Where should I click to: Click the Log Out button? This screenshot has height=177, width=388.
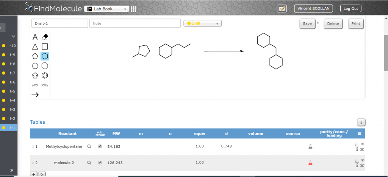(350, 9)
